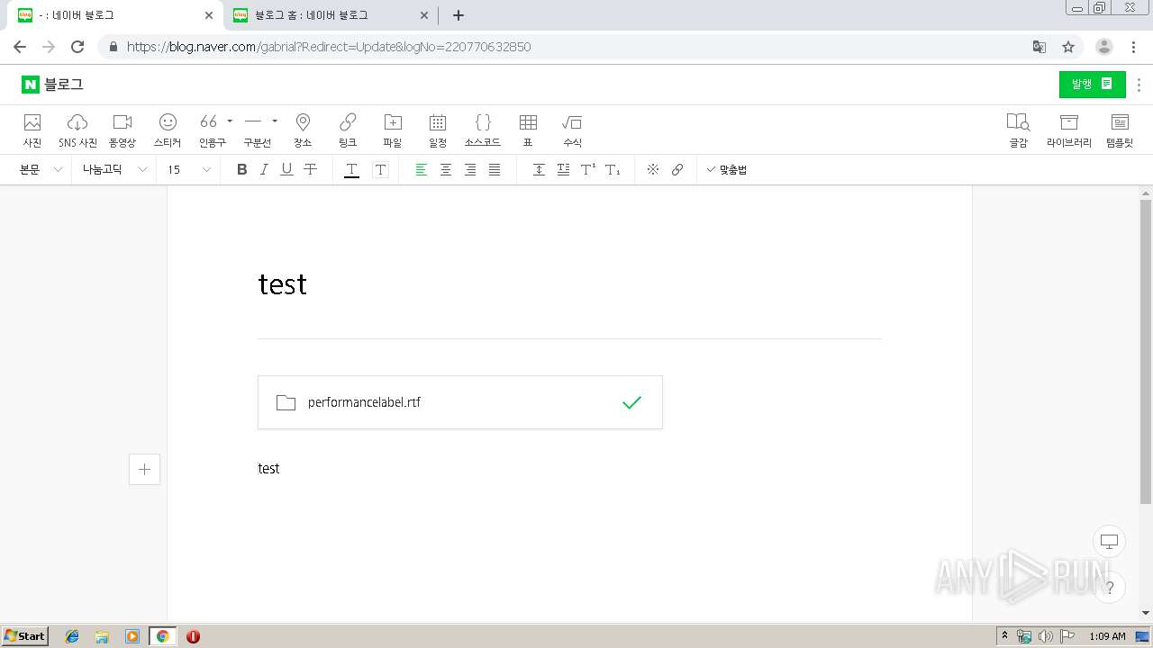Viewport: 1153px width, 648px height.
Task: Click the page vertical scrollbar
Action: pos(1146,351)
